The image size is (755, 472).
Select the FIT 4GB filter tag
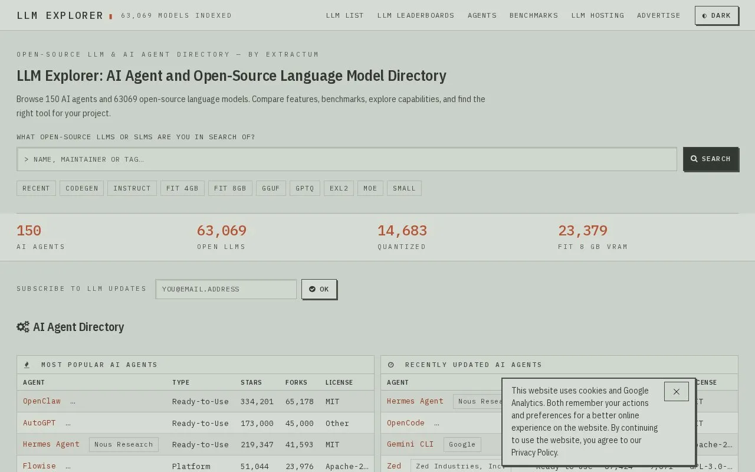[182, 188]
